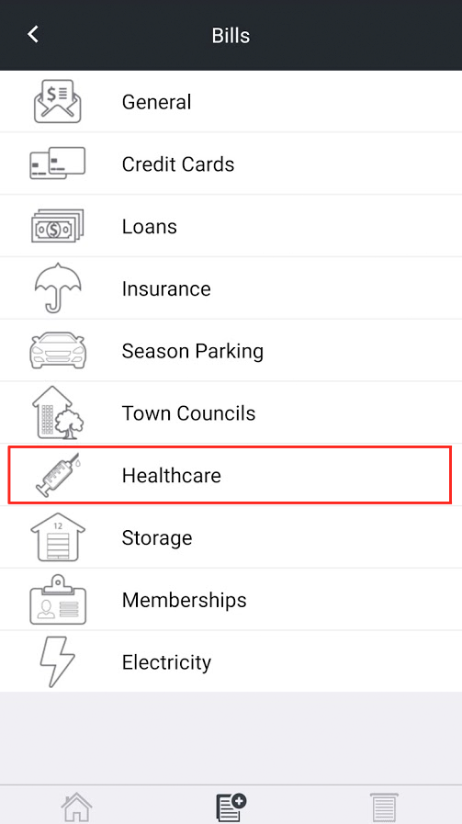Viewport: 462px width, 824px height.
Task: Tap the Memberships ID badge icon
Action: point(58,599)
